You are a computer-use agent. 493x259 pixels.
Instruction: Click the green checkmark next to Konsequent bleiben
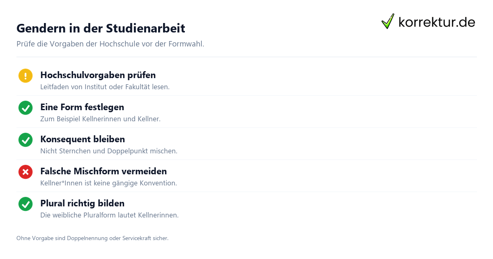click(25, 140)
